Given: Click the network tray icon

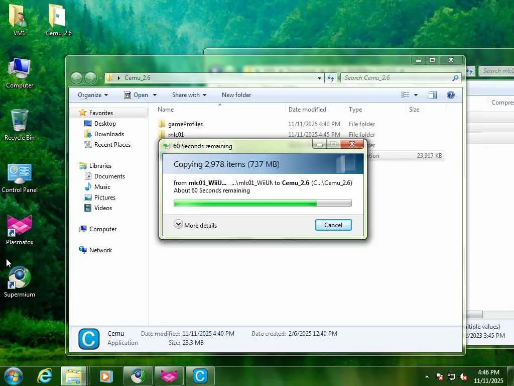Looking at the screenshot, I should (x=451, y=376).
